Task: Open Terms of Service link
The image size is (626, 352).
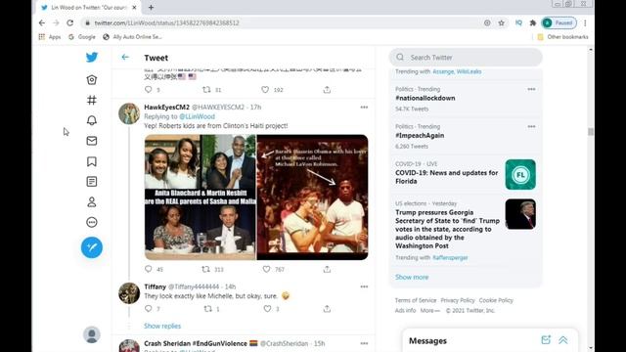Action: pyautogui.click(x=416, y=300)
